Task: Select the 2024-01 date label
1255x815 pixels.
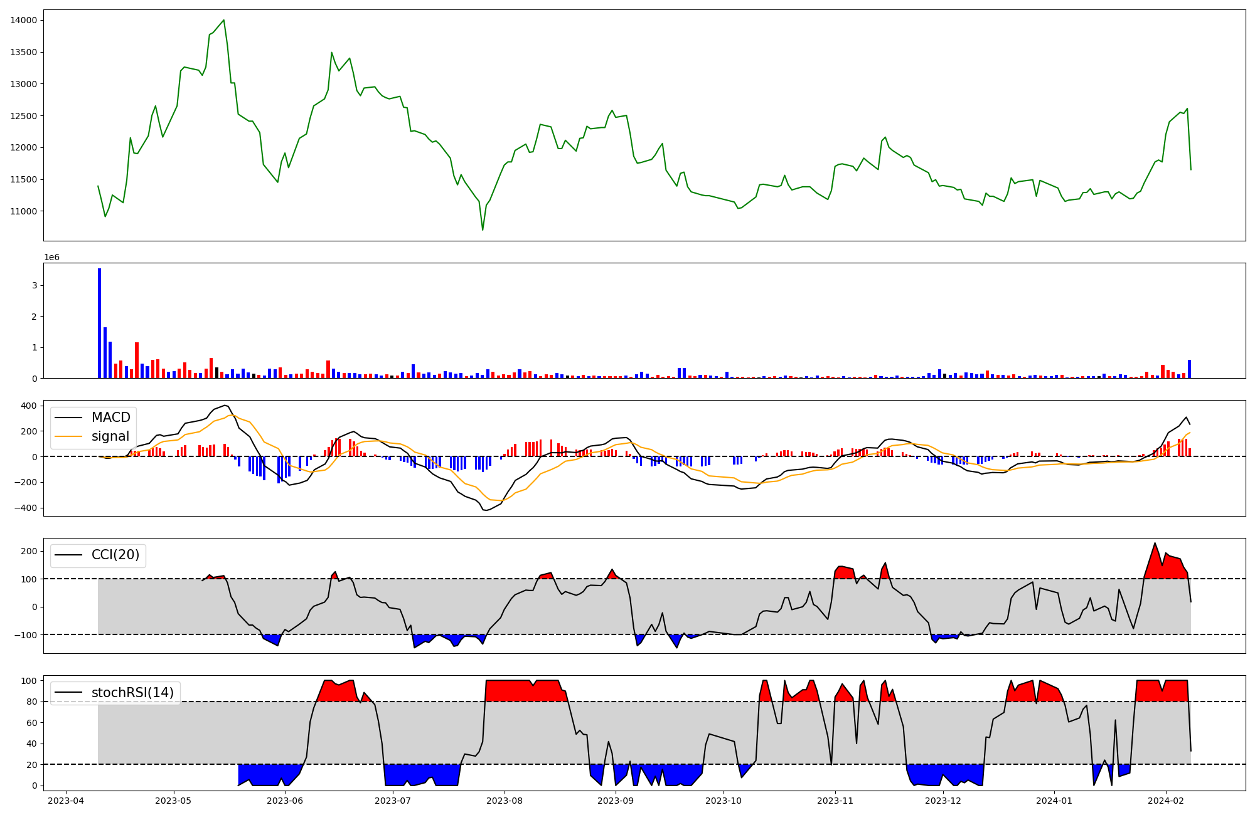Action: [x=1054, y=801]
